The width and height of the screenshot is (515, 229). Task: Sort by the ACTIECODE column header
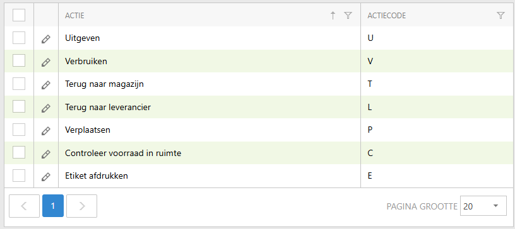pos(387,15)
